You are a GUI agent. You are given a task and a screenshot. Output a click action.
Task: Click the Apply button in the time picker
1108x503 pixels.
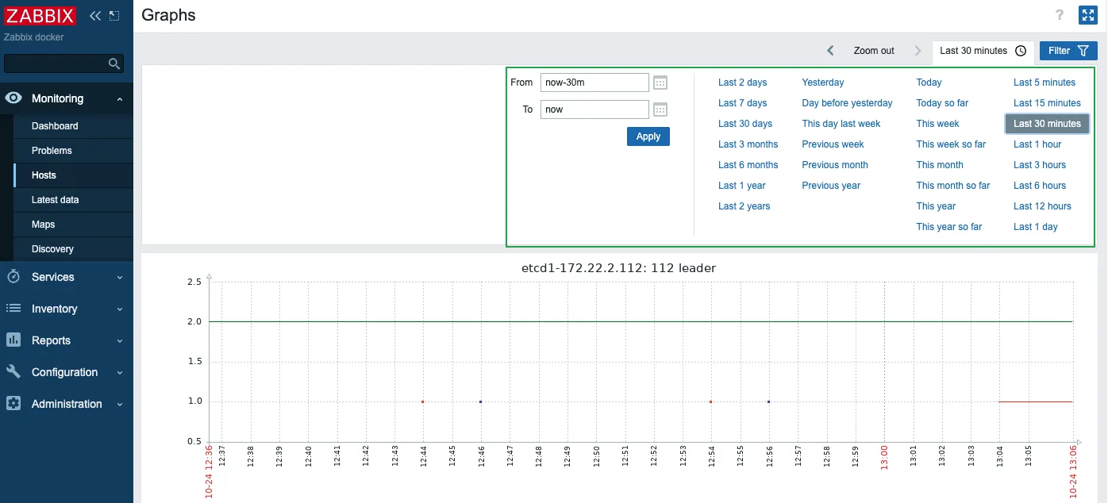pos(648,136)
